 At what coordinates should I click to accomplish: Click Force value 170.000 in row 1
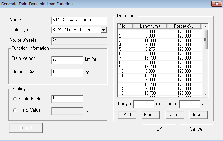(184, 31)
